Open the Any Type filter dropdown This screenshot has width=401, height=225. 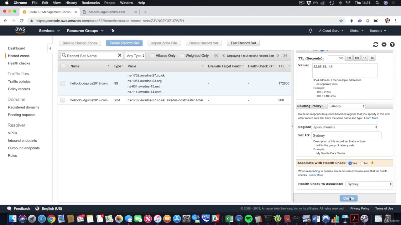tap(135, 56)
